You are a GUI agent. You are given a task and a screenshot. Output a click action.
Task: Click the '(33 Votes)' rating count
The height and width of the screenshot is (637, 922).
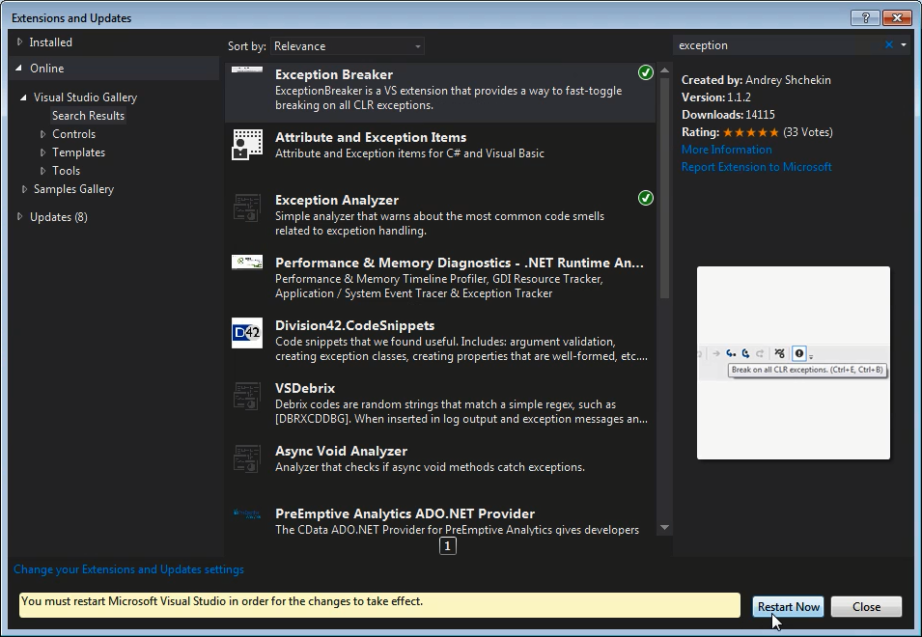808,132
